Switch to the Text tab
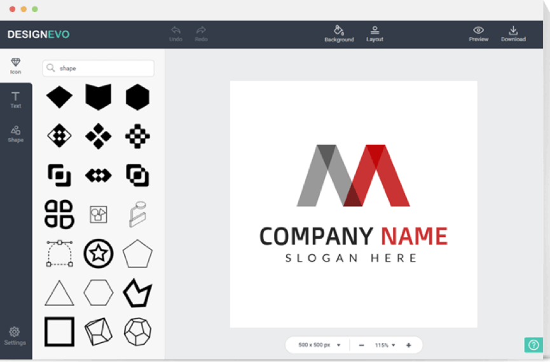The height and width of the screenshot is (362, 550). tap(15, 100)
